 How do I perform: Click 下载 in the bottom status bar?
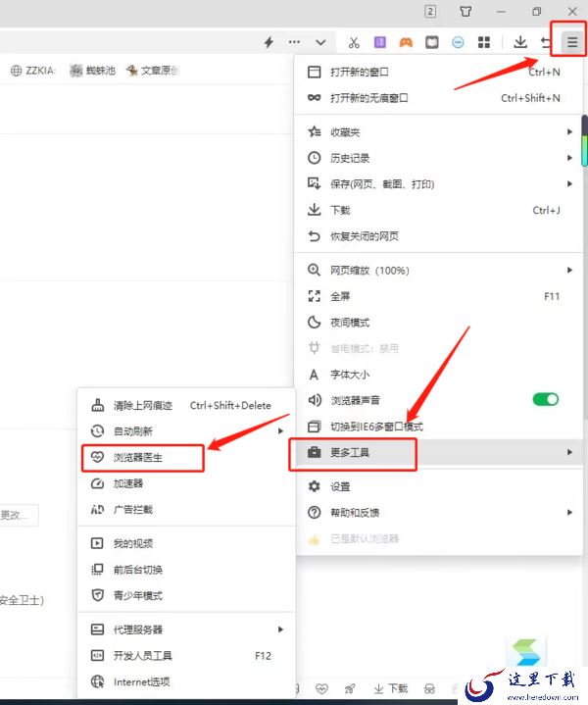click(391, 688)
